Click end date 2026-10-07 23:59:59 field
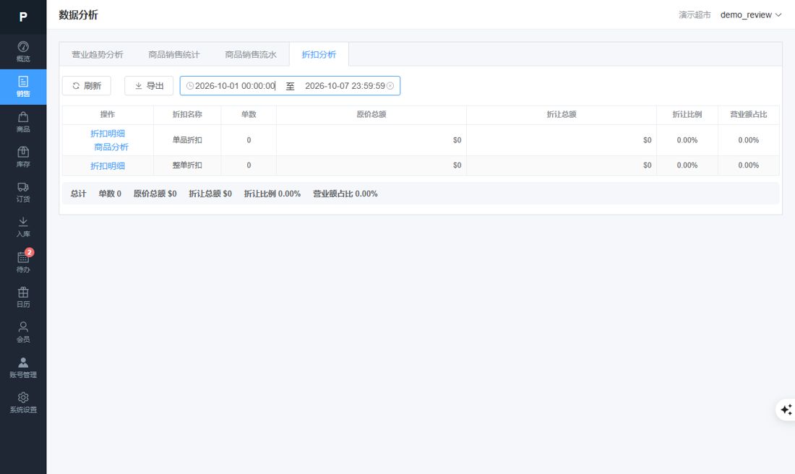Image resolution: width=795 pixels, height=474 pixels. (345, 86)
